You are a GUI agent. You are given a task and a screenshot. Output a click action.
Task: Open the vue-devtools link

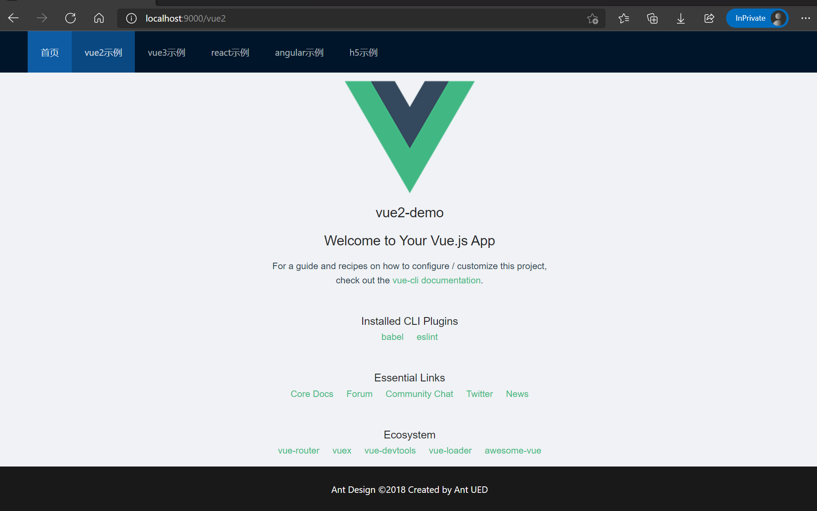(x=390, y=451)
